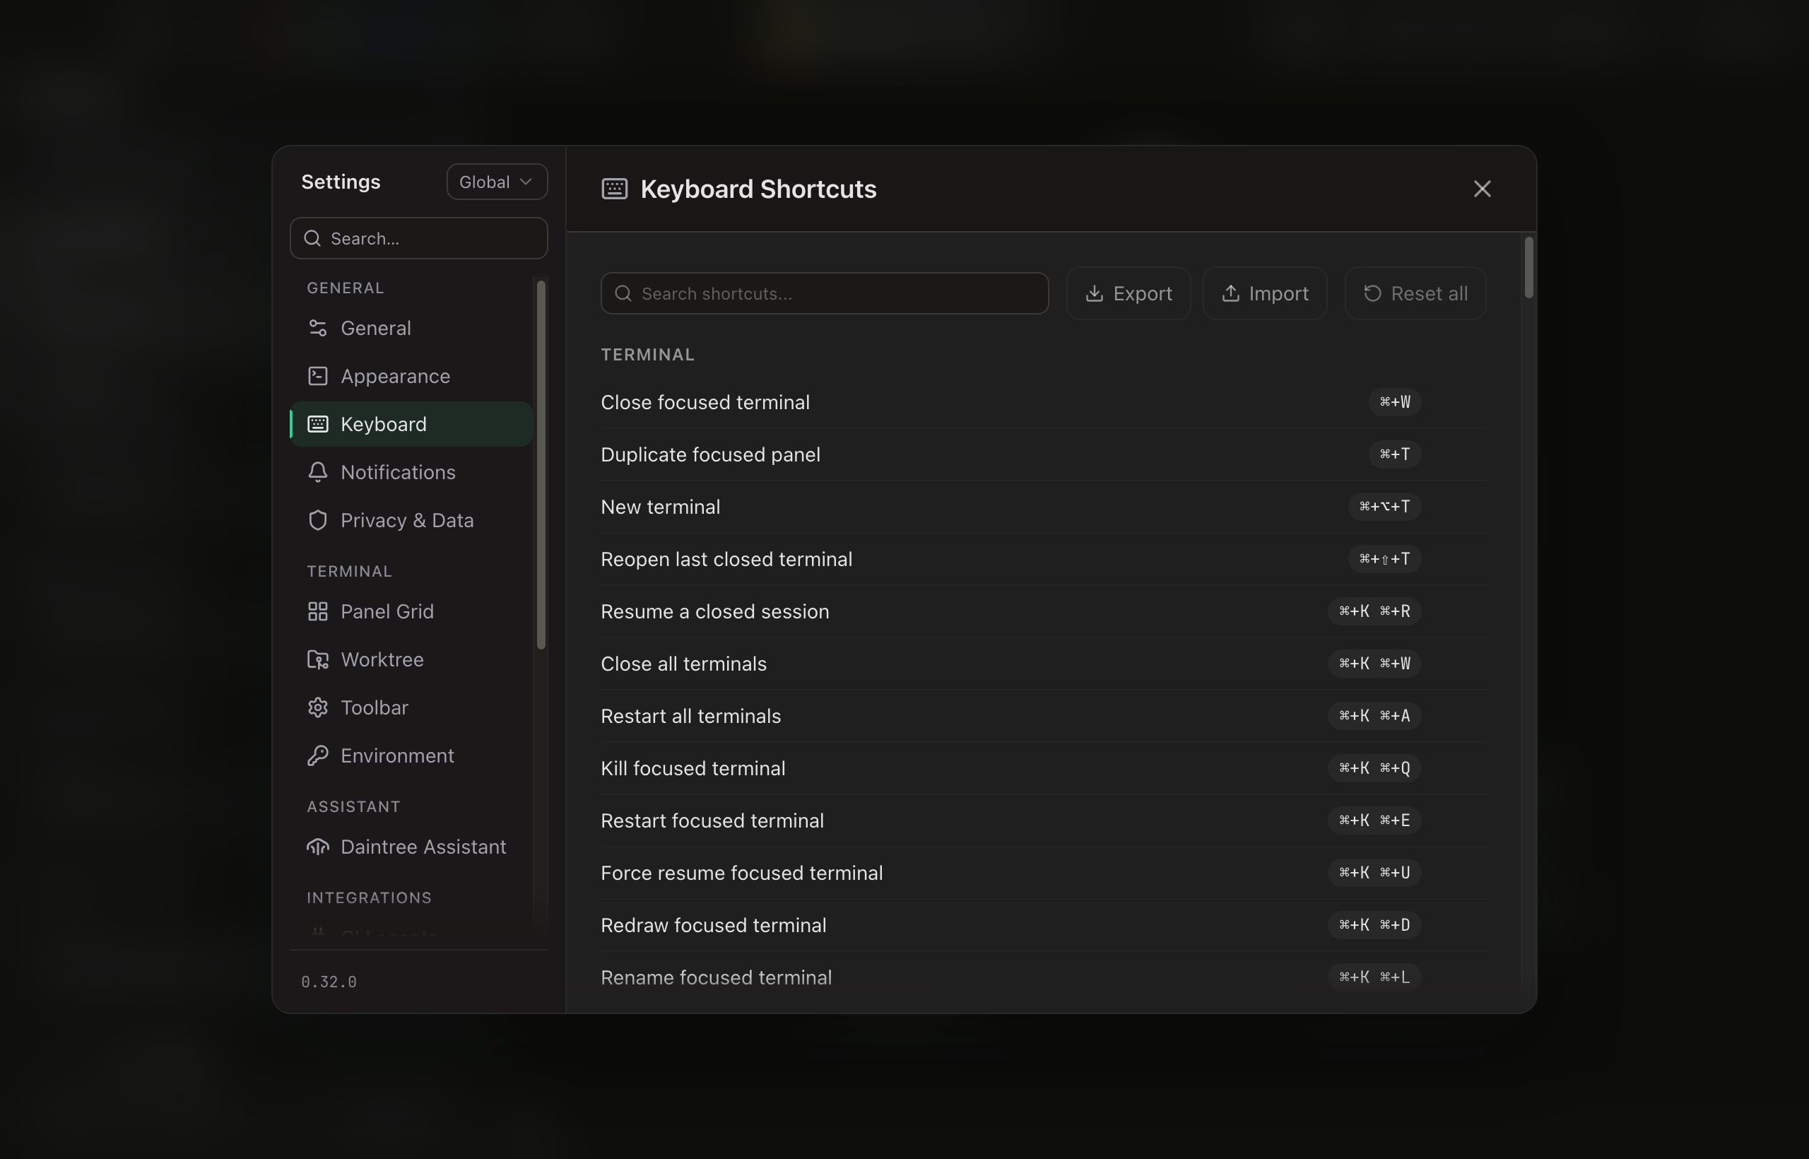
Task: Open the Global scope dropdown
Action: pos(497,182)
